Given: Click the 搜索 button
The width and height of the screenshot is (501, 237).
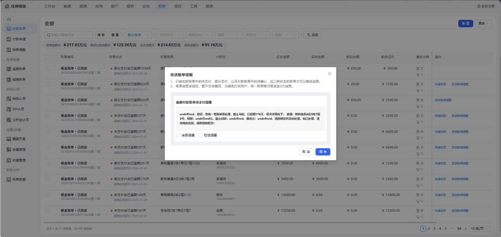Looking at the screenshot, I should (x=101, y=35).
